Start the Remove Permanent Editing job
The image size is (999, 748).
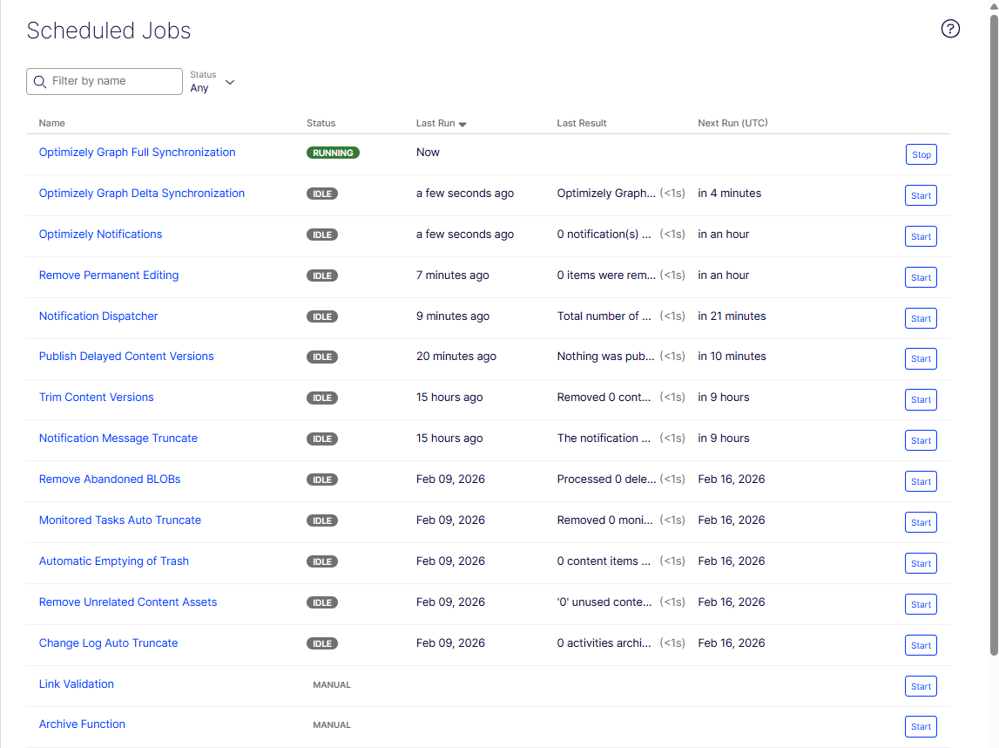tap(921, 277)
